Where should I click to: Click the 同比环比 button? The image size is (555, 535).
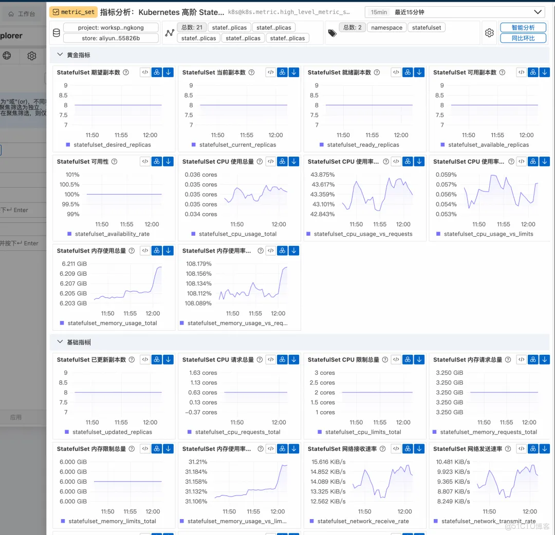(523, 38)
